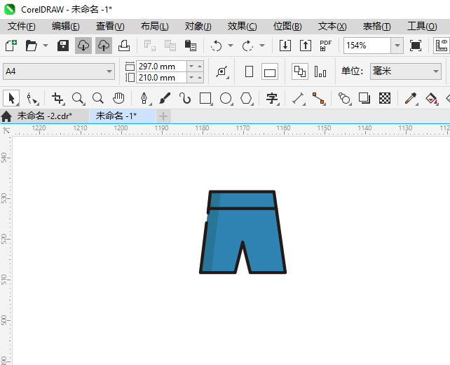
Task: Toggle all pages layout button
Action: (x=300, y=71)
